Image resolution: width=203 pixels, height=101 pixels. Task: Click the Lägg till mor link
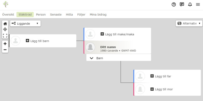click(x=164, y=89)
